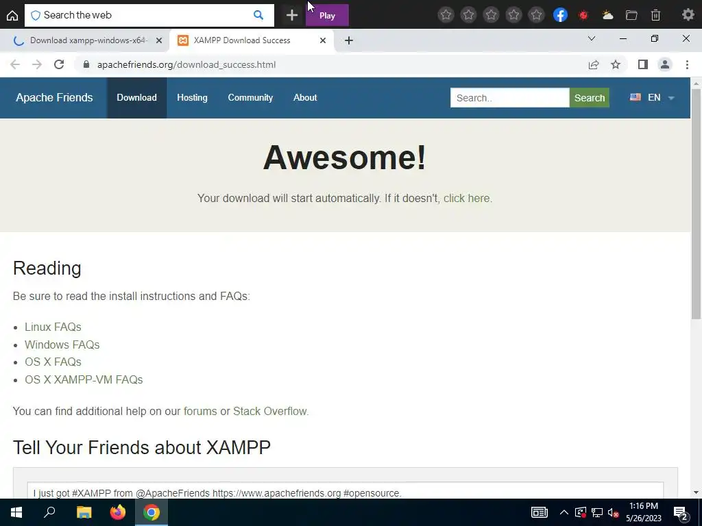Open the Windows FAQs link
This screenshot has width=702, height=526.
click(x=62, y=345)
